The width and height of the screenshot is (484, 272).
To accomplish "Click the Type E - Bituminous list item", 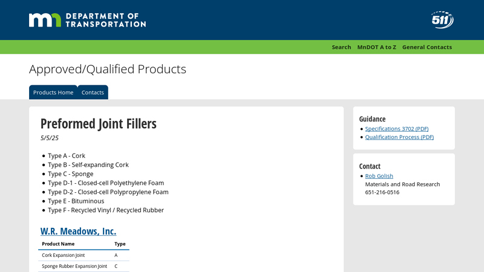I will [76, 201].
